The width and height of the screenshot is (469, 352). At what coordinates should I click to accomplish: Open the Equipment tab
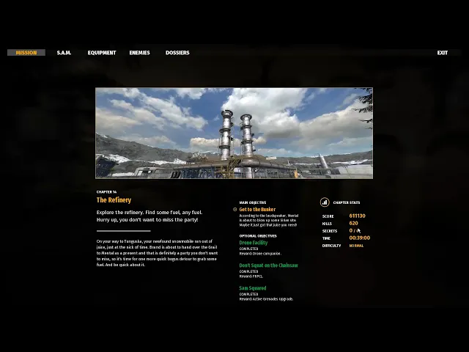click(102, 53)
